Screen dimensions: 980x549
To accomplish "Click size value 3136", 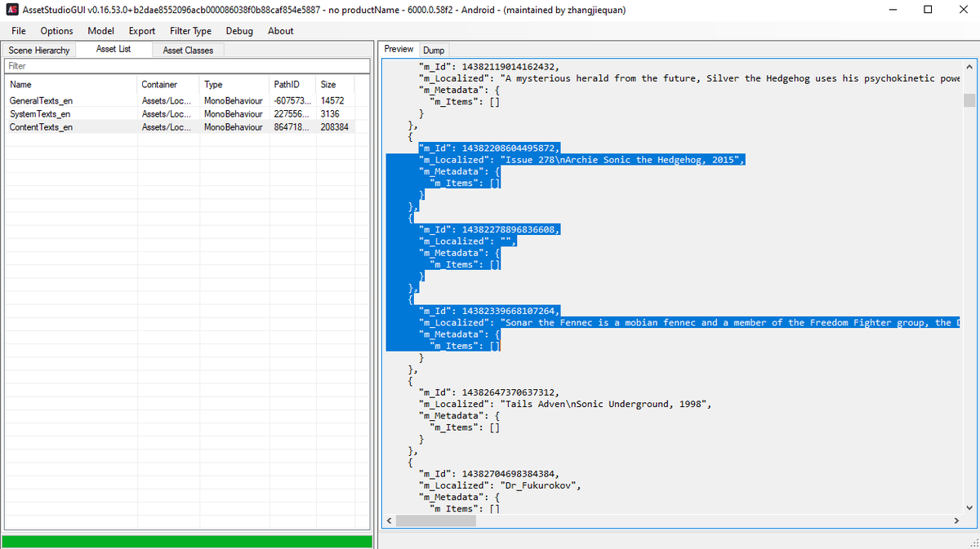I will pos(330,113).
